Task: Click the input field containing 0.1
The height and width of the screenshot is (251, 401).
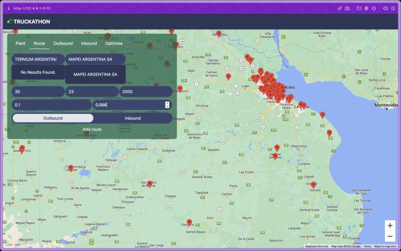Action: [51, 105]
